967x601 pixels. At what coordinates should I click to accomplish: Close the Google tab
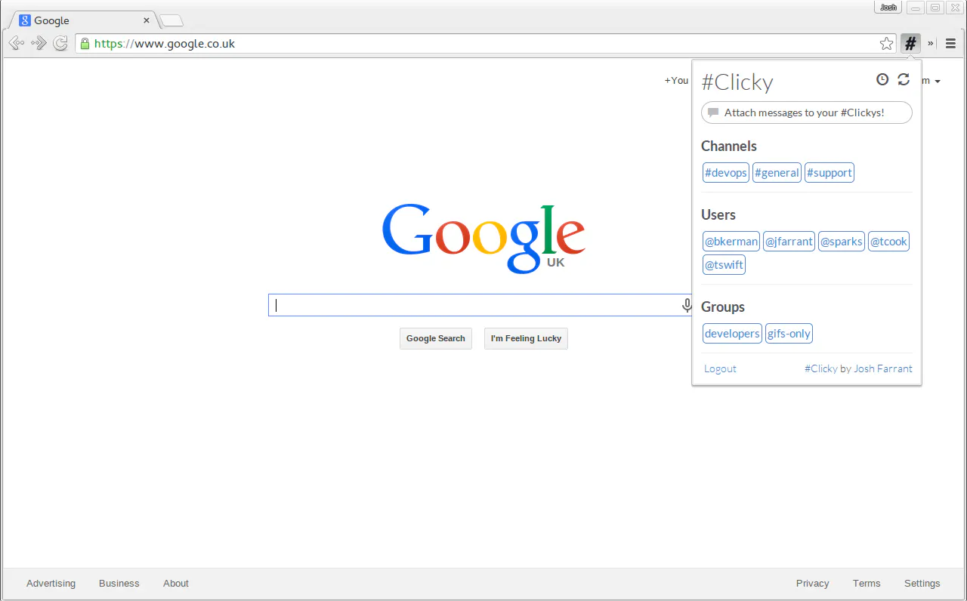[147, 20]
